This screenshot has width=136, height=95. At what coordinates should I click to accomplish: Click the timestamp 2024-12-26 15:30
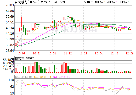click(54, 2)
